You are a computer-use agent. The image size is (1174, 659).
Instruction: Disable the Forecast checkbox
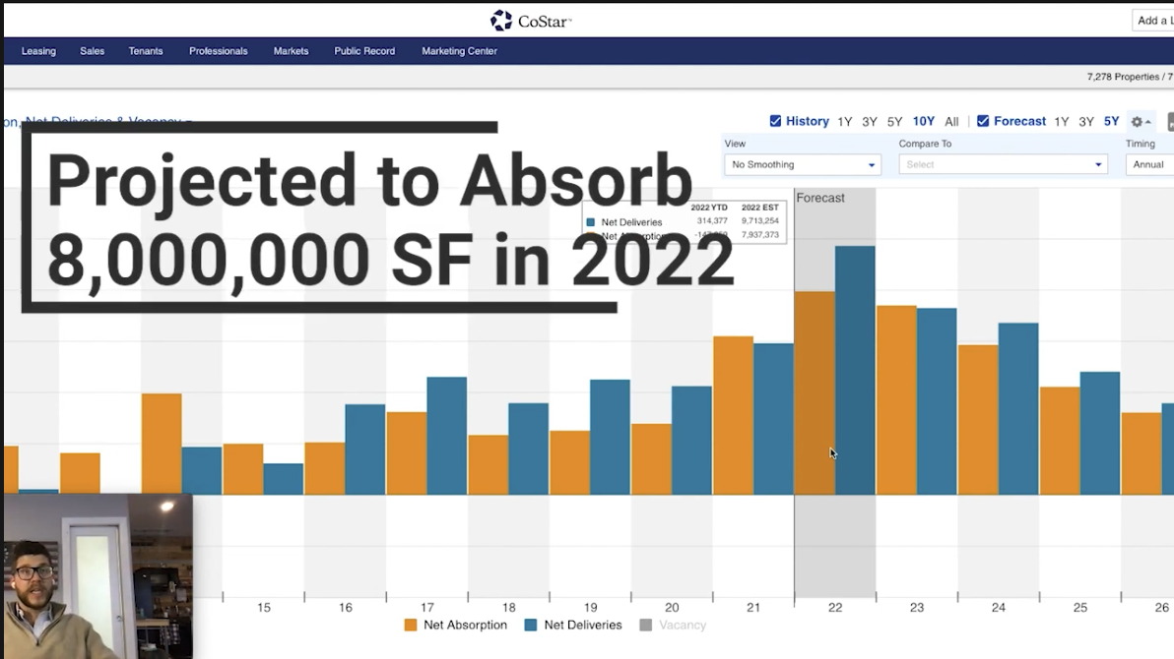click(x=985, y=121)
